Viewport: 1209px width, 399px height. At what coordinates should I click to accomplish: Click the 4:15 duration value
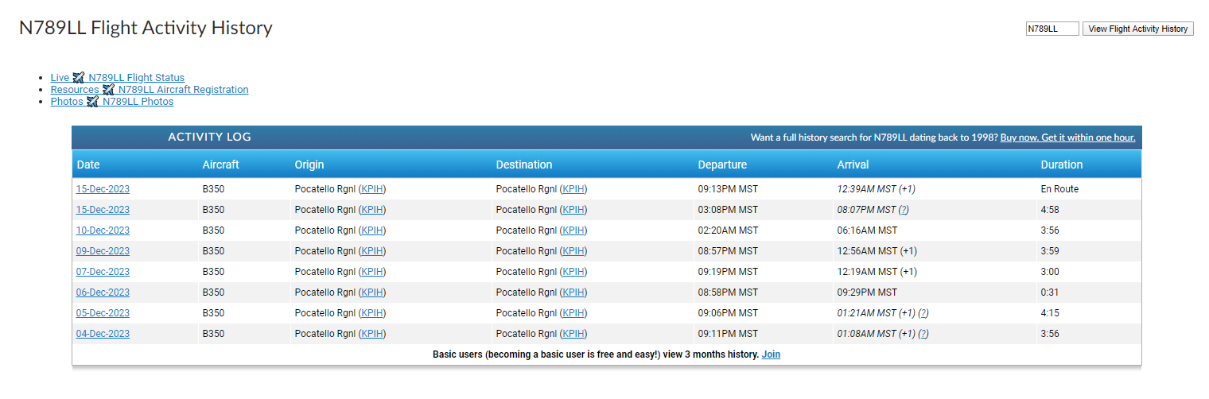click(x=1050, y=313)
